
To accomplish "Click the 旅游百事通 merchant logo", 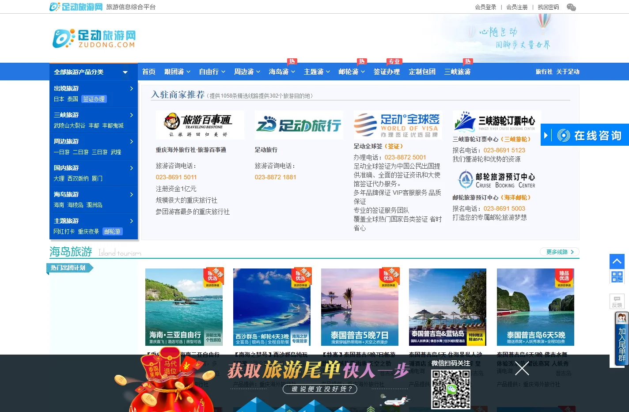I will click(x=200, y=125).
